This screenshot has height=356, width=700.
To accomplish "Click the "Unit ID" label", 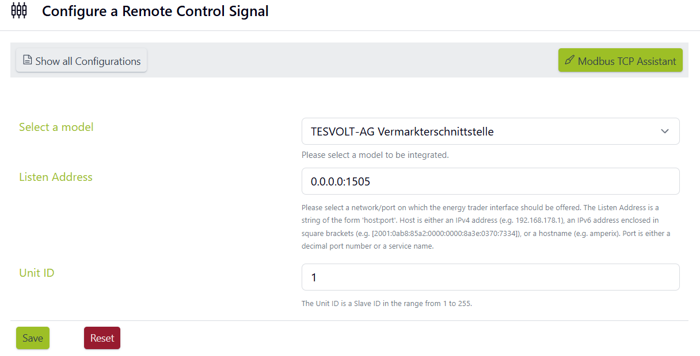I will point(37,273).
